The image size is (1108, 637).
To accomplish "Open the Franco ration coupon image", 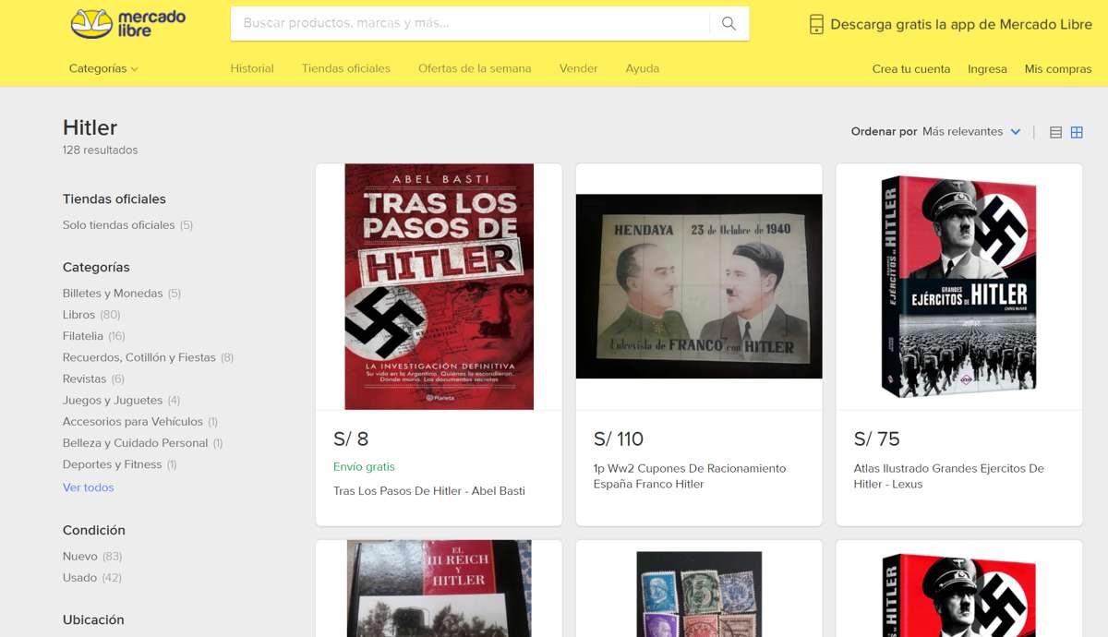I will 699,286.
